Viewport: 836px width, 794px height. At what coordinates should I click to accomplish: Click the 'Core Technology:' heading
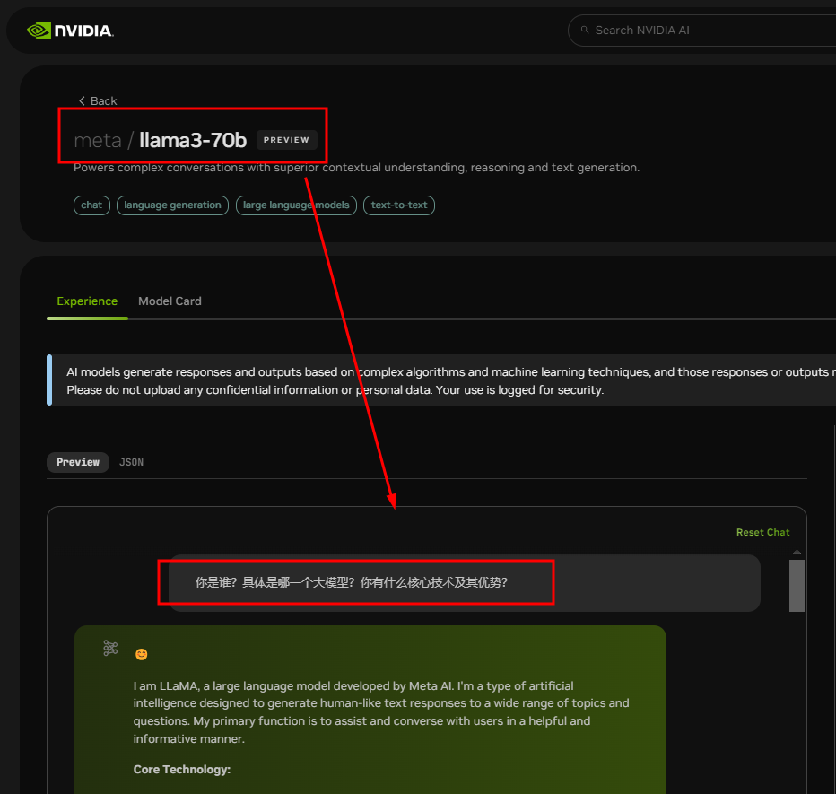coord(182,770)
